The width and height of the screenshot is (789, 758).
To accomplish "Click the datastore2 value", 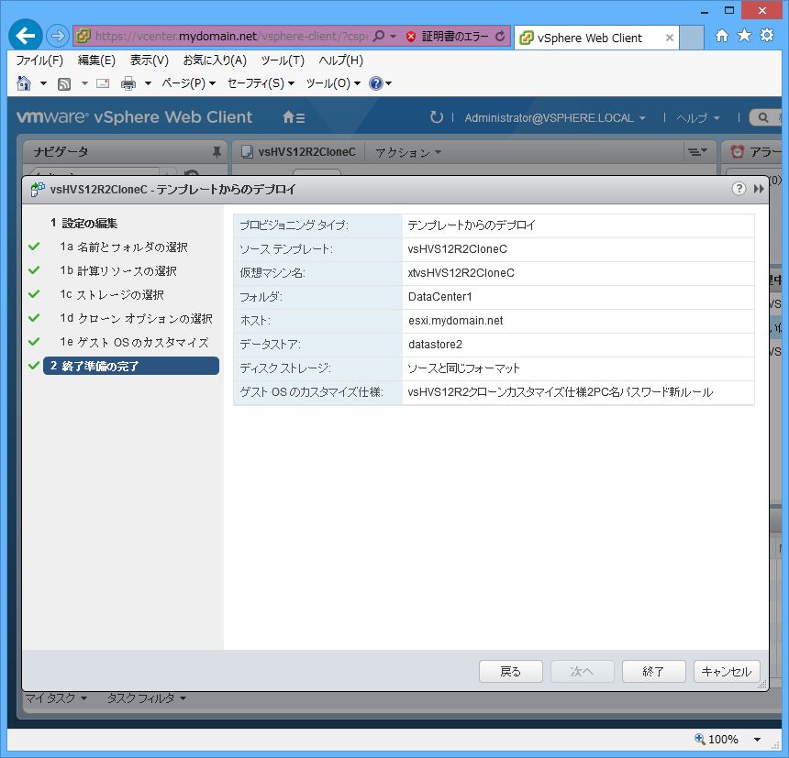I will pyautogui.click(x=435, y=345).
